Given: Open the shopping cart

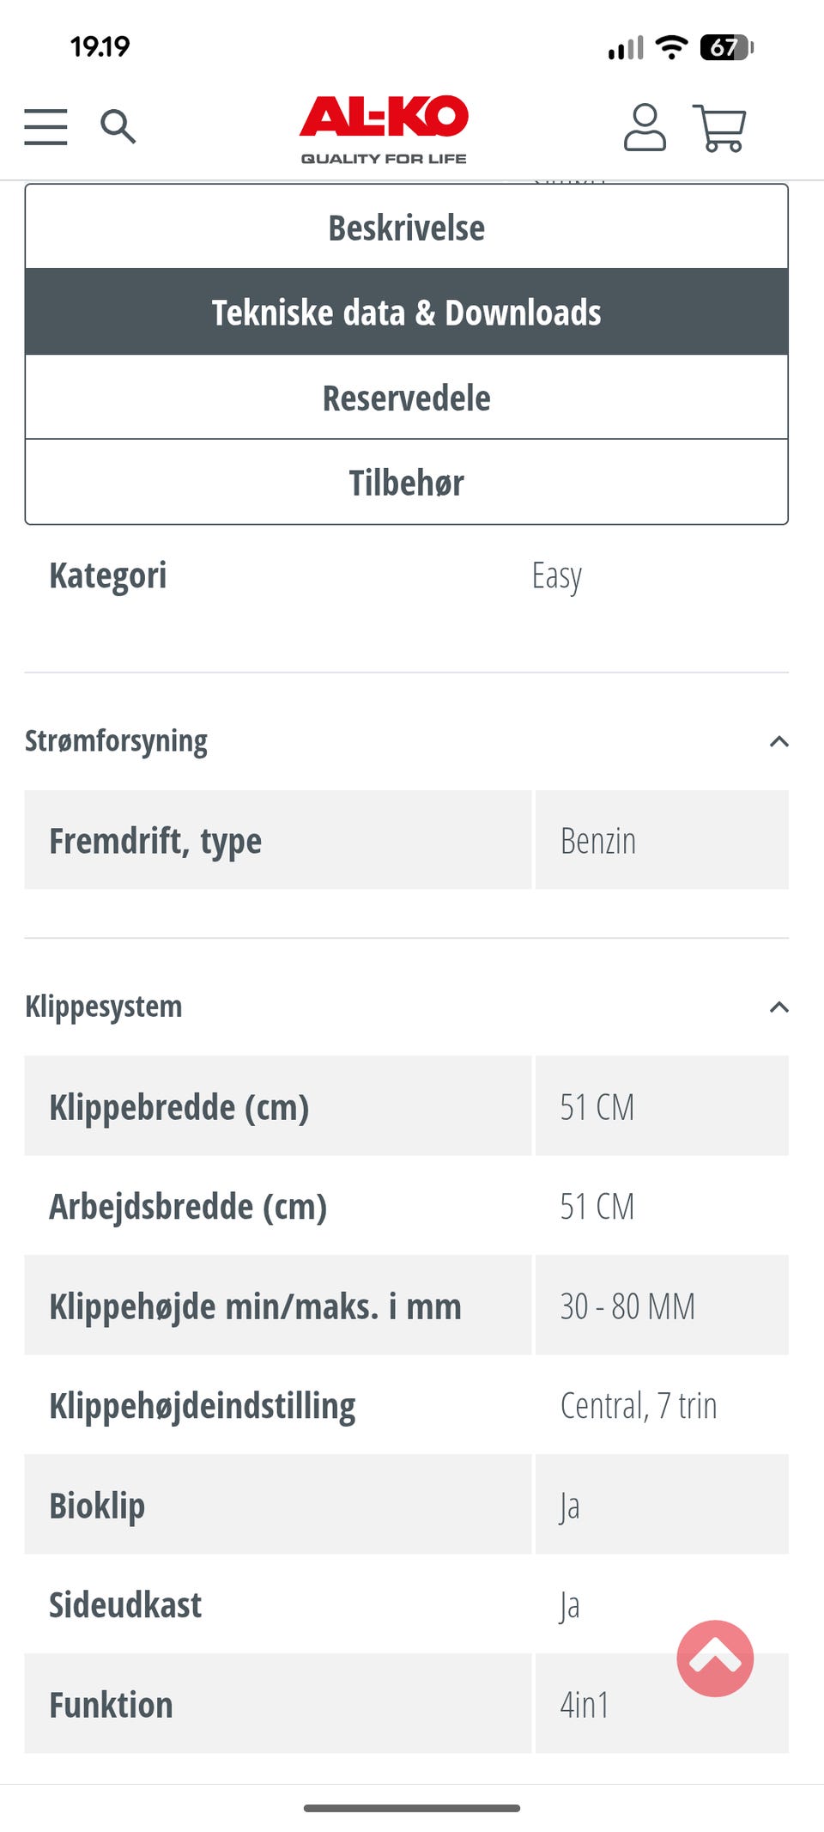Looking at the screenshot, I should 719,128.
